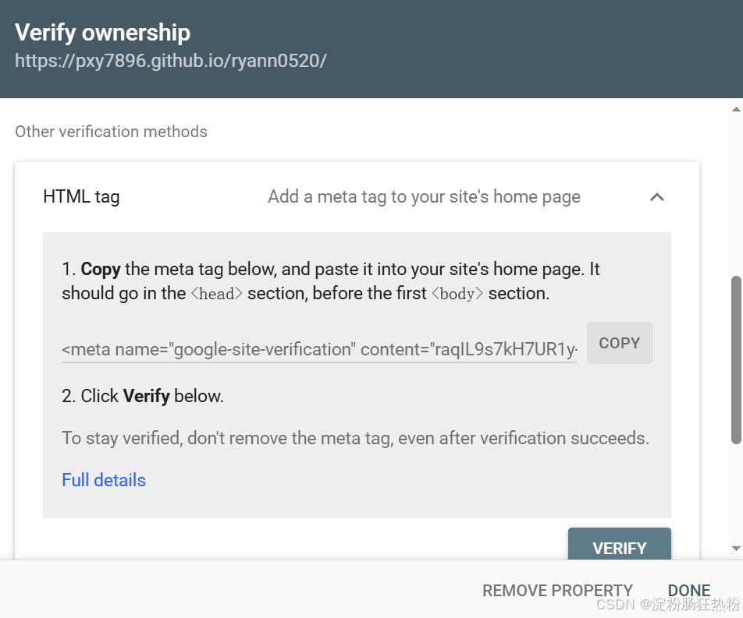Click the <head> code snippet in step 1

(x=216, y=294)
